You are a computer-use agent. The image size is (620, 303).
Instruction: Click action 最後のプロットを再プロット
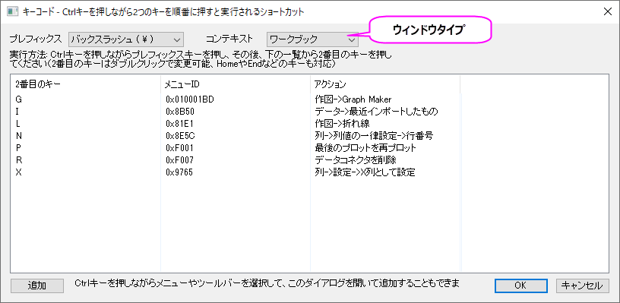pyautogui.click(x=365, y=148)
